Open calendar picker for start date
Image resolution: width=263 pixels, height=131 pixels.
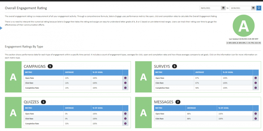click(x=223, y=8)
